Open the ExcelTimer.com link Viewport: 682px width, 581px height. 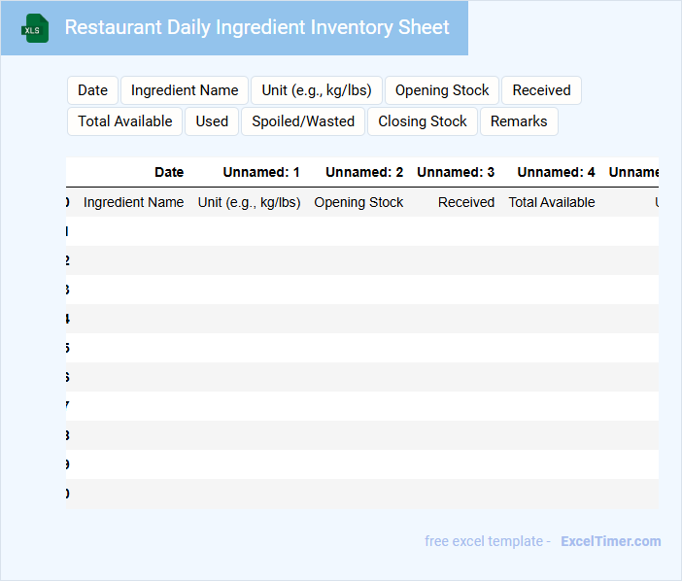[610, 541]
